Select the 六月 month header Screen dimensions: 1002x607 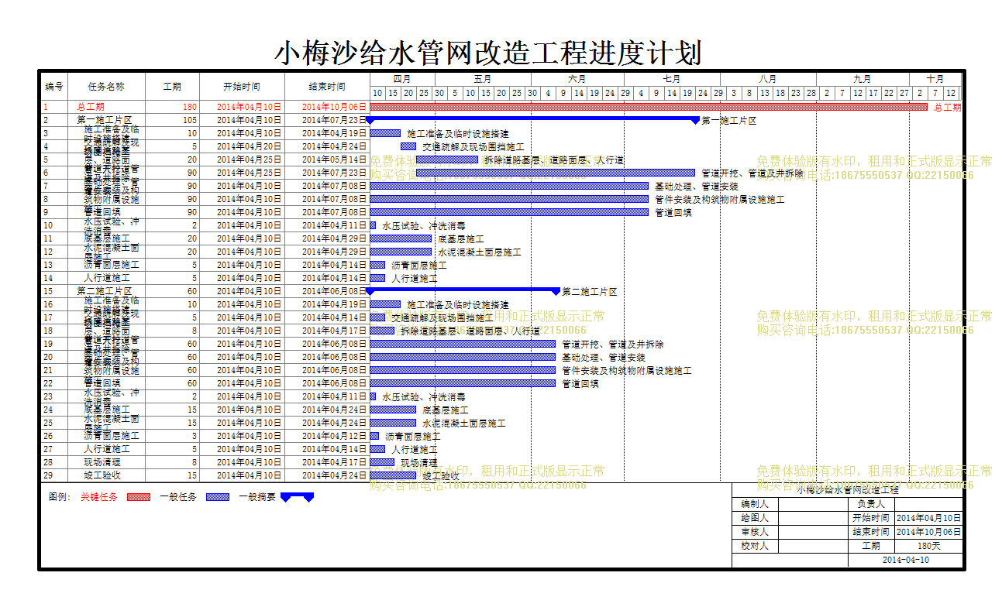(577, 79)
